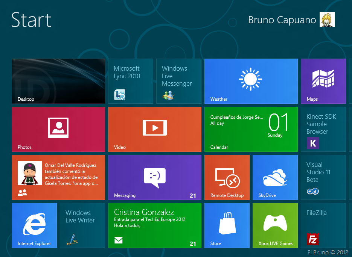
Task: Open Cristina Gonzalez mail tile
Action: click(x=154, y=225)
